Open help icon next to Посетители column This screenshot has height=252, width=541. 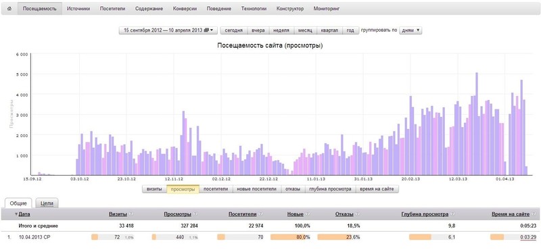coord(260,214)
